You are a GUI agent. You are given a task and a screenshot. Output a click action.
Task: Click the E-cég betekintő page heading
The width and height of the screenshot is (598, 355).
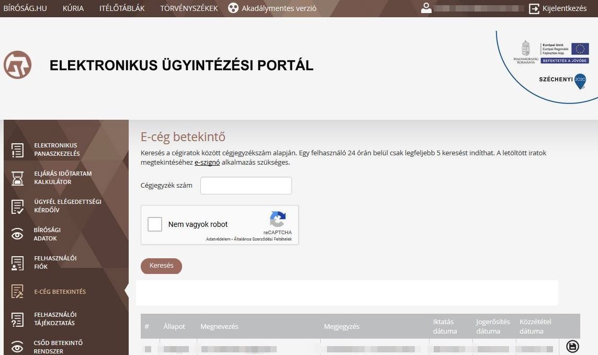point(183,137)
